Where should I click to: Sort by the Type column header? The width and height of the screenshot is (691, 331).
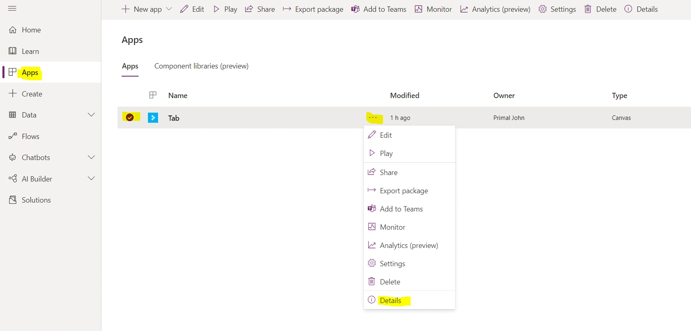coord(620,96)
